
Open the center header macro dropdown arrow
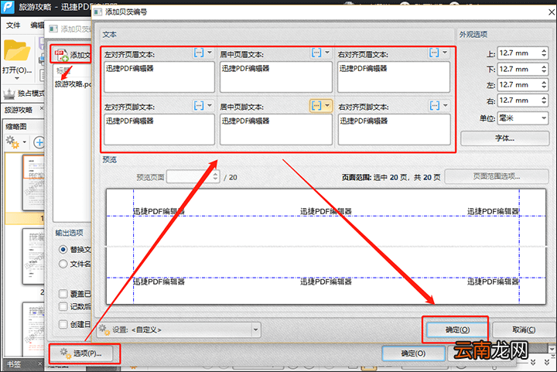[327, 53]
